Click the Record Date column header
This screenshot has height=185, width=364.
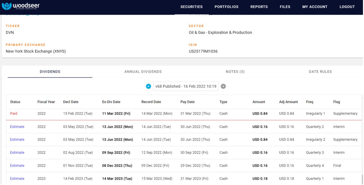coord(151,102)
